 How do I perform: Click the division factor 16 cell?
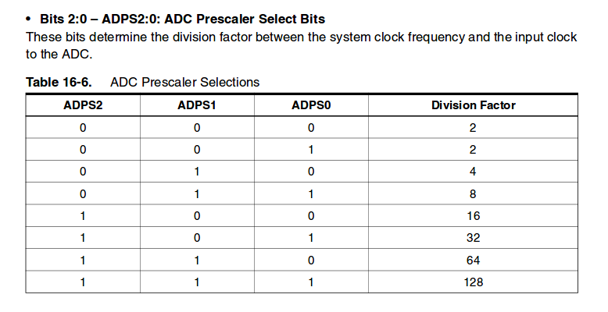point(473,216)
